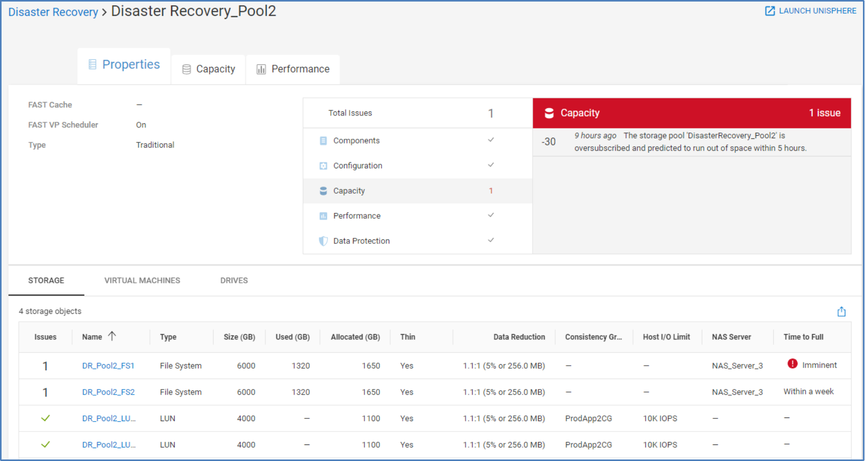Click the ascending sort arrow beside Name
Image resolution: width=865 pixels, height=461 pixels.
pos(112,336)
